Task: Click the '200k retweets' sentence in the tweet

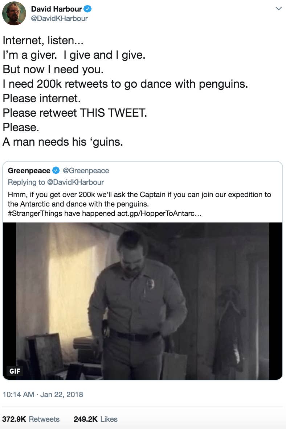Action: (125, 84)
